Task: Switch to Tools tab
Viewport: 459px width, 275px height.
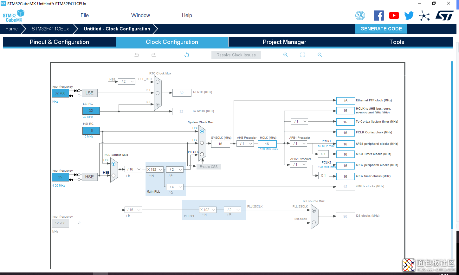Action: click(x=397, y=42)
